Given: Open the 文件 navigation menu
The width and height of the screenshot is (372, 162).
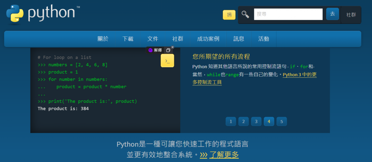Looking at the screenshot, I should [x=153, y=39].
